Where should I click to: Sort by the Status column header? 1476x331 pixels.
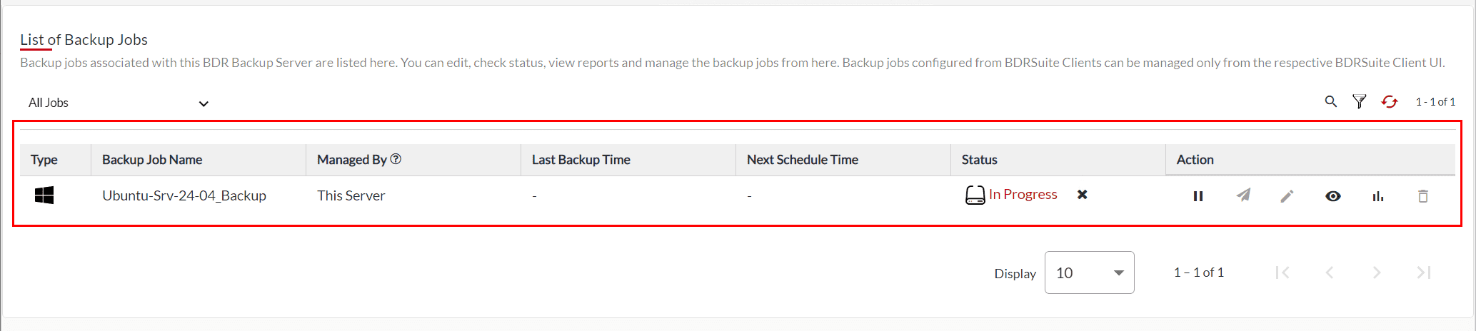979,160
